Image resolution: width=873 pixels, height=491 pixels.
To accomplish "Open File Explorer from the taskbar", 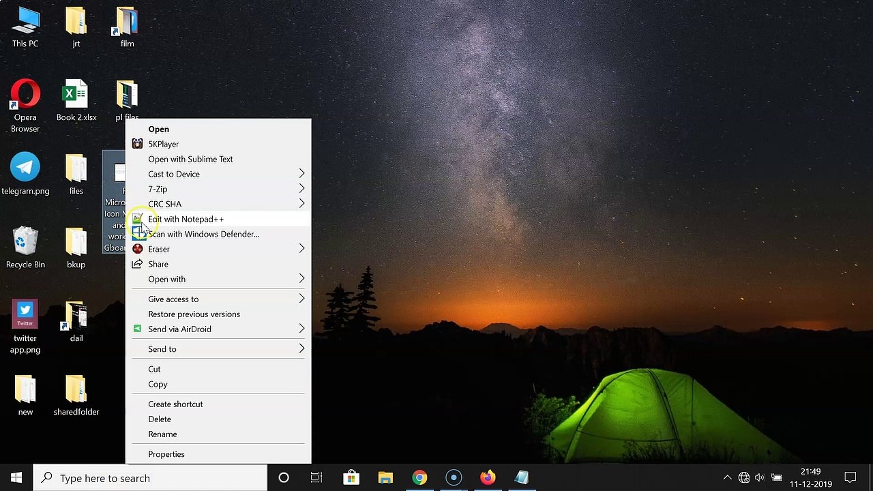I will coord(385,477).
